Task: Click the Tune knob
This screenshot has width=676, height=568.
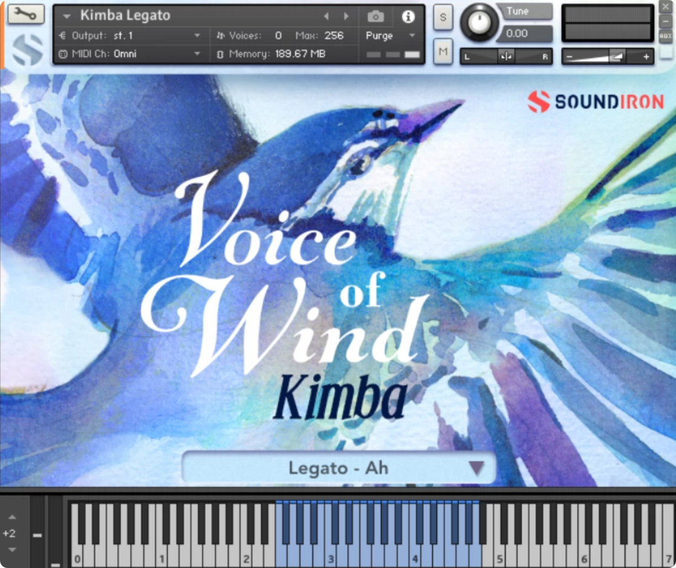Action: click(x=479, y=22)
